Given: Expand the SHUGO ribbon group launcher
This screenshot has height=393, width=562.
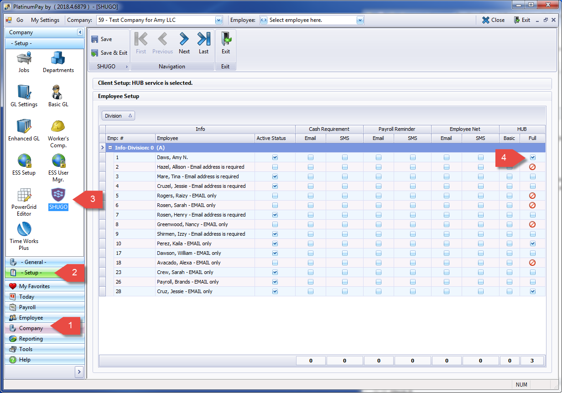Looking at the screenshot, I should [126, 67].
